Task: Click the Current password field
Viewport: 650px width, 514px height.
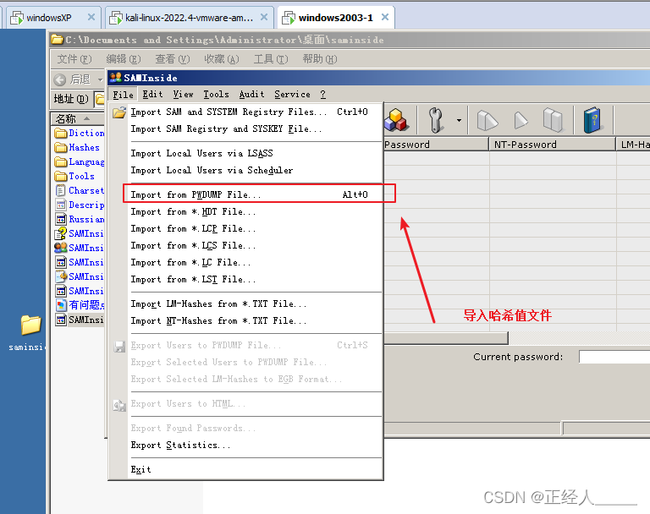Action: pyautogui.click(x=614, y=357)
